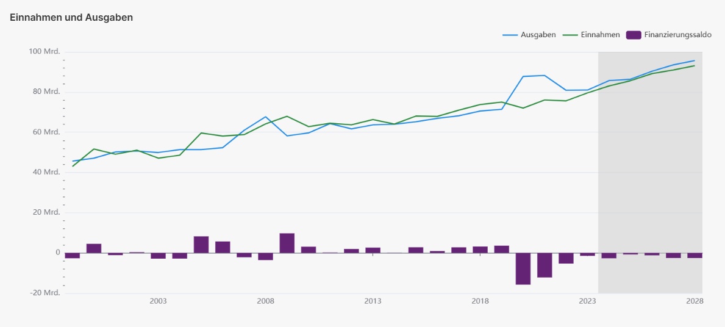Screen dimensions: 725x327
Task: Toggle the Ausgaben series in legend
Action: [x=538, y=35]
